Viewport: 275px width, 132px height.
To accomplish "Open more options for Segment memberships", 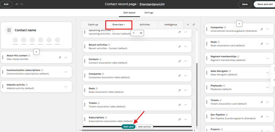I will [268, 58].
